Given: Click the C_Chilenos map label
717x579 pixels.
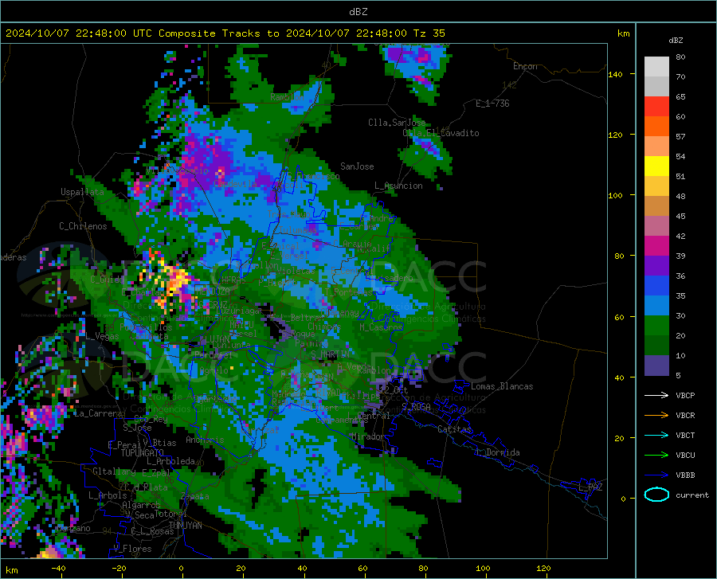Looking at the screenshot, I should coord(83,226).
